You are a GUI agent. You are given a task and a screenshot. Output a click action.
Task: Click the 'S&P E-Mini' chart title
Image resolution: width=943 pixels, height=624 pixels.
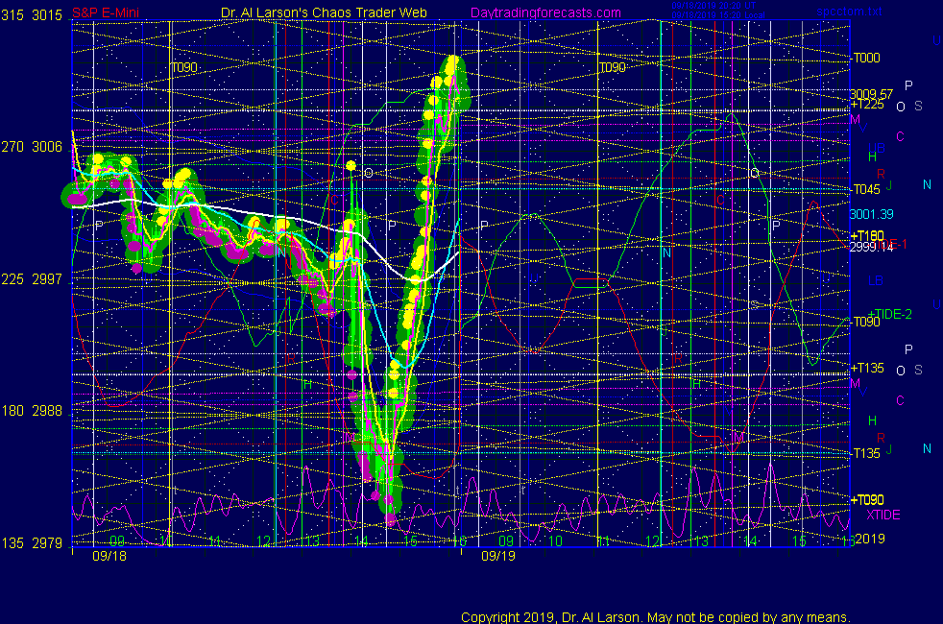(106, 12)
